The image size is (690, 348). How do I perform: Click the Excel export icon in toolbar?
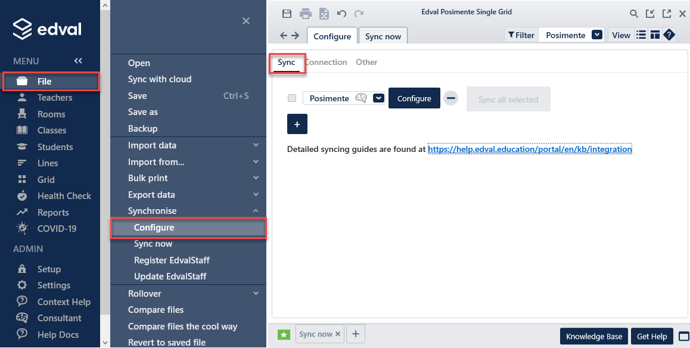tap(324, 14)
